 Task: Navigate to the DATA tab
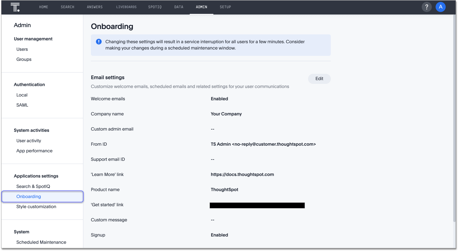tap(179, 7)
